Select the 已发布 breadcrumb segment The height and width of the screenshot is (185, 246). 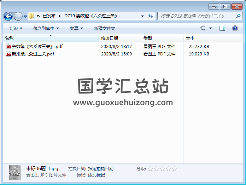tap(49, 16)
